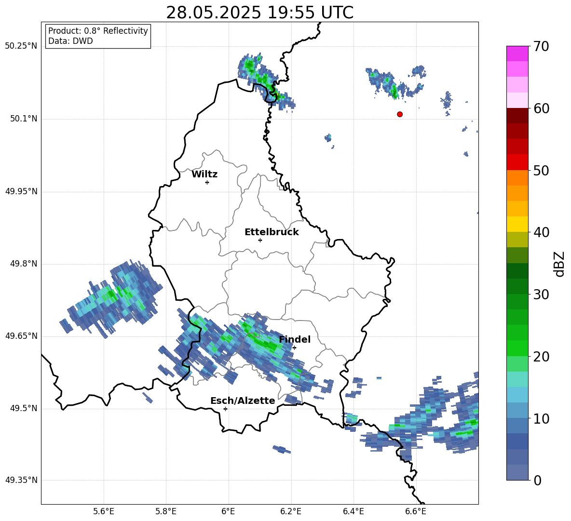The image size is (571, 521).
Task: Click the 50.25°N latitude label
Action: (x=21, y=46)
